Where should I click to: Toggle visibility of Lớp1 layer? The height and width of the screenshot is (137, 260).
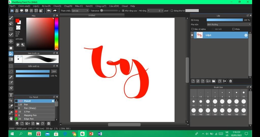(x=192, y=35)
